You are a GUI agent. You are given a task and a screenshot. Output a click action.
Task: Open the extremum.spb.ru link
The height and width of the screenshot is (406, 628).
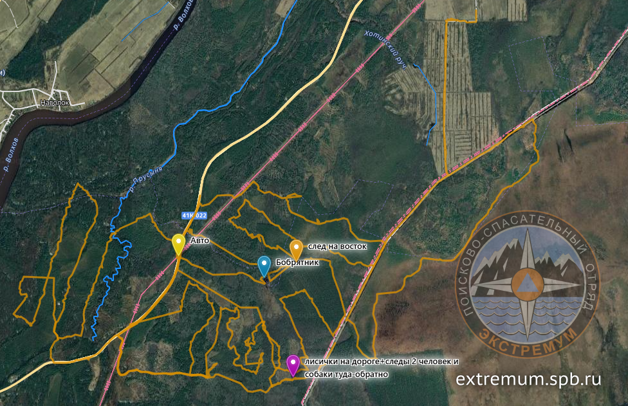[528, 379]
